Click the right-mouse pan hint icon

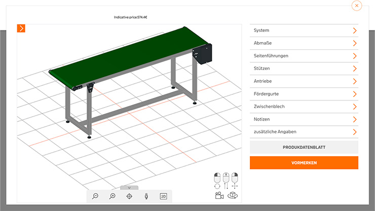pos(234,181)
